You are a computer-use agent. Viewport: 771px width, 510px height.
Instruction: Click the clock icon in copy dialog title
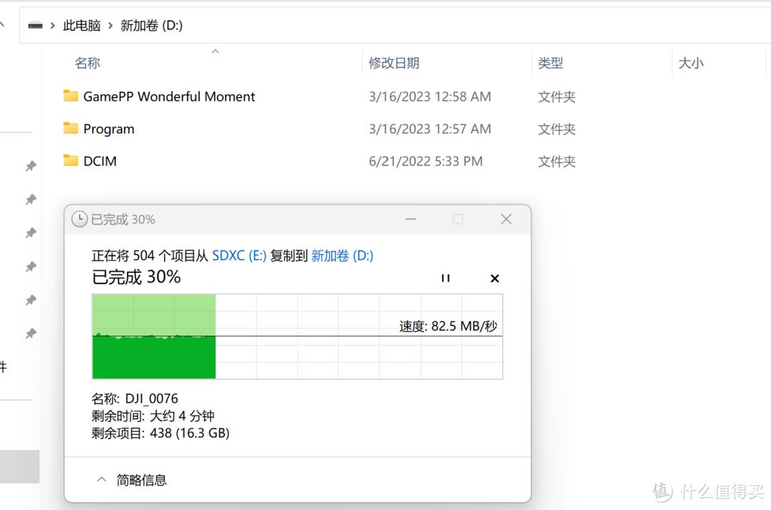point(79,219)
